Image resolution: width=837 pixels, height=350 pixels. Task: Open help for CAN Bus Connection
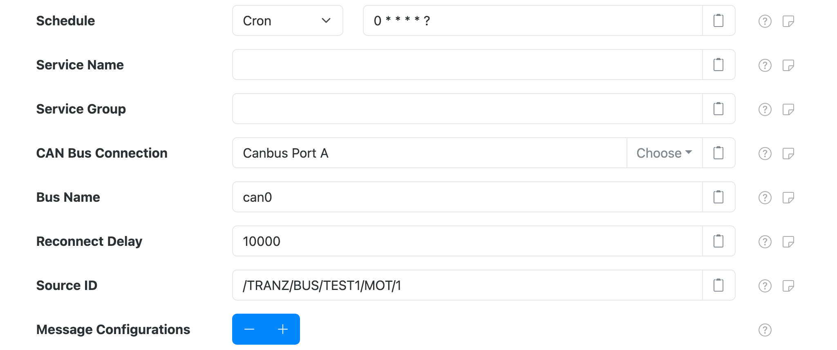coord(765,153)
